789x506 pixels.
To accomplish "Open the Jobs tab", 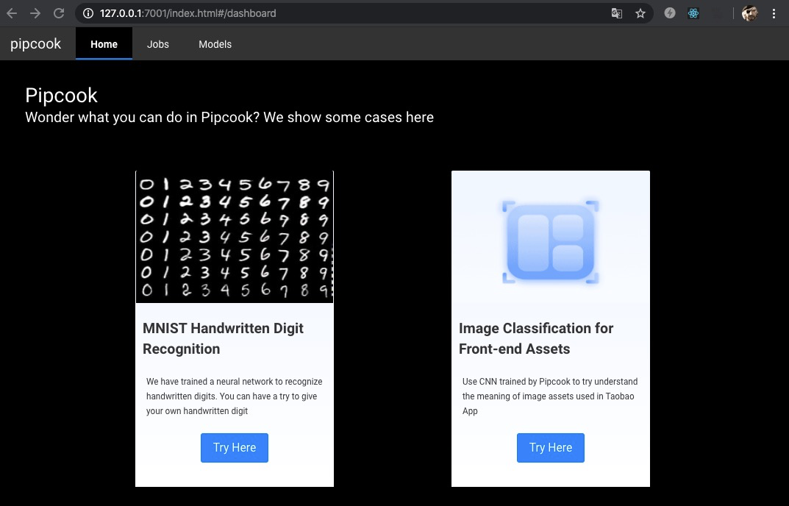I will coord(158,44).
